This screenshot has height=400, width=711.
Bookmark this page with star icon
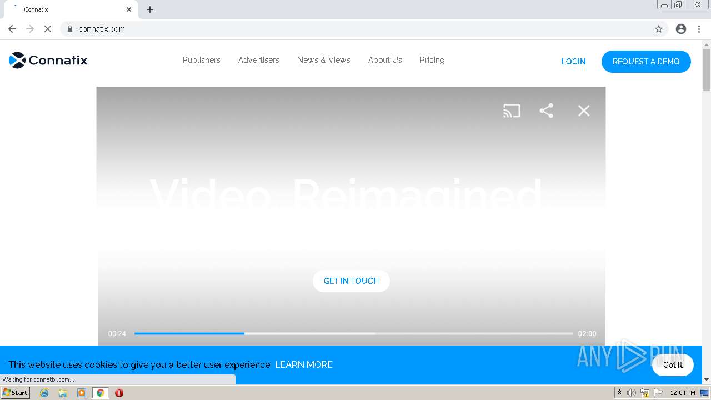[x=659, y=29]
